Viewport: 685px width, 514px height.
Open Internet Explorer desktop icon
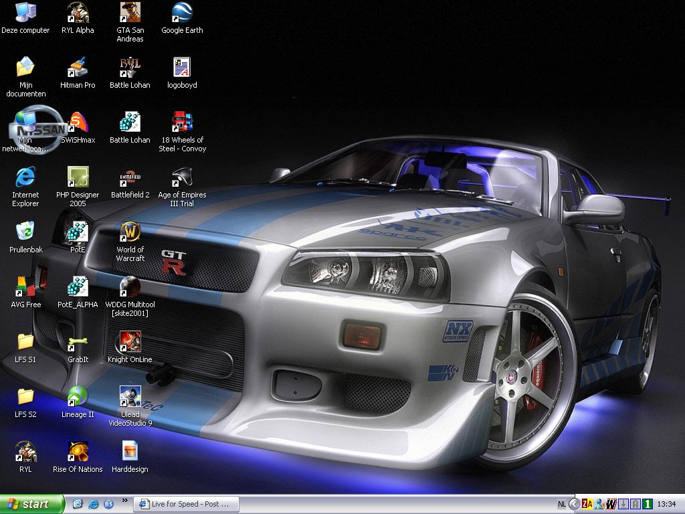25,187
